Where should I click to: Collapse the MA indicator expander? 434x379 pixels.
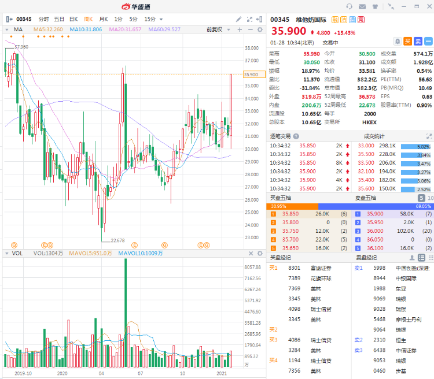click(7, 29)
